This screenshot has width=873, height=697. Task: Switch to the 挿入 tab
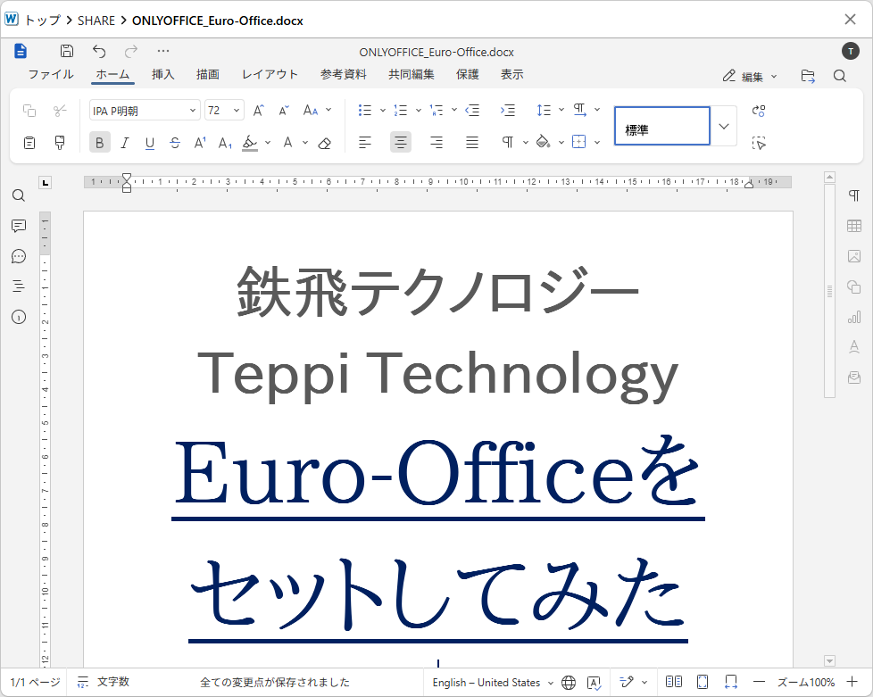(163, 75)
